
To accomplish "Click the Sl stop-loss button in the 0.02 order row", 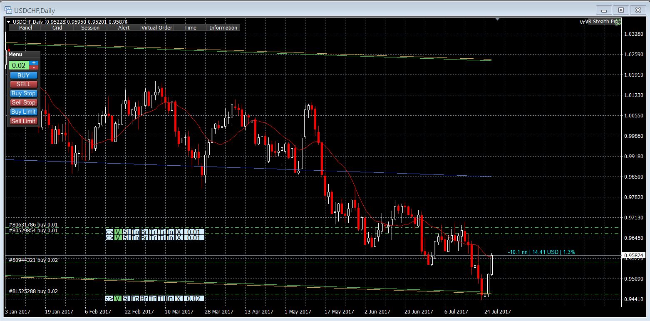I will [x=127, y=299].
